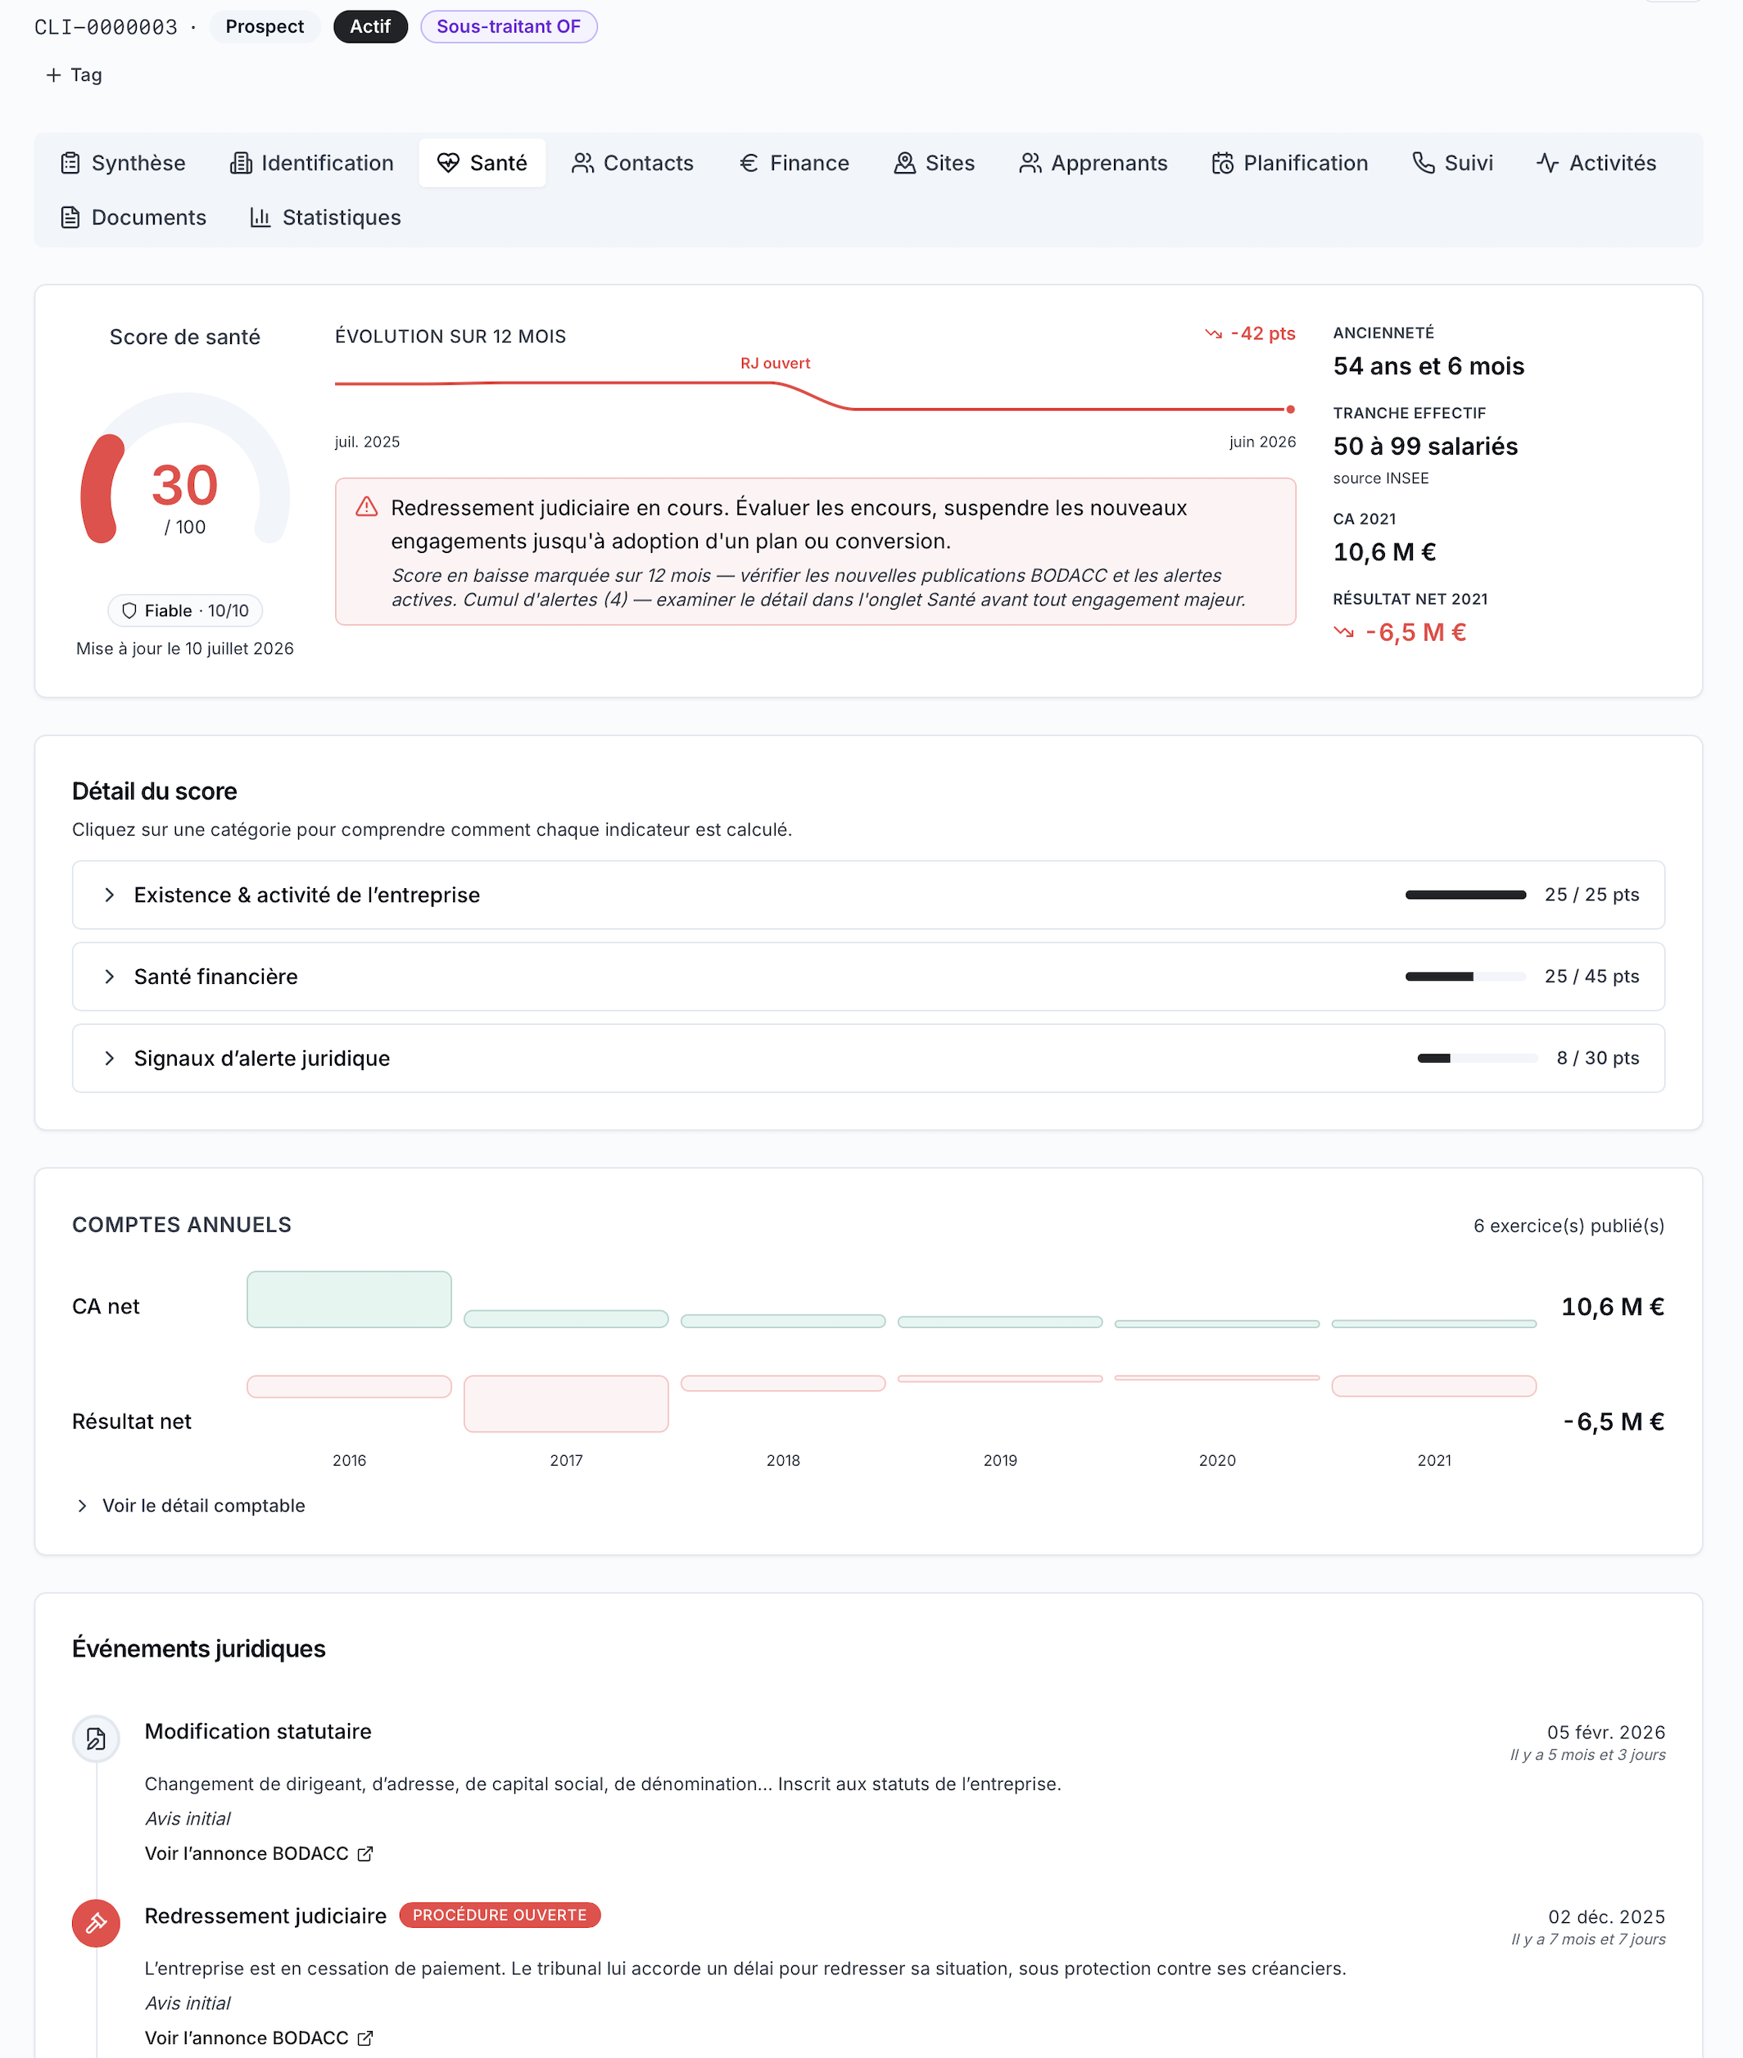Viewport: 1743px width, 2058px height.
Task: Go to the Finance tab
Action: pos(795,163)
